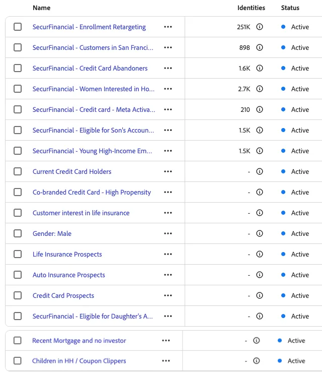Check the Life Insurance Prospects row
Image resolution: width=322 pixels, height=373 pixels.
(x=18, y=254)
